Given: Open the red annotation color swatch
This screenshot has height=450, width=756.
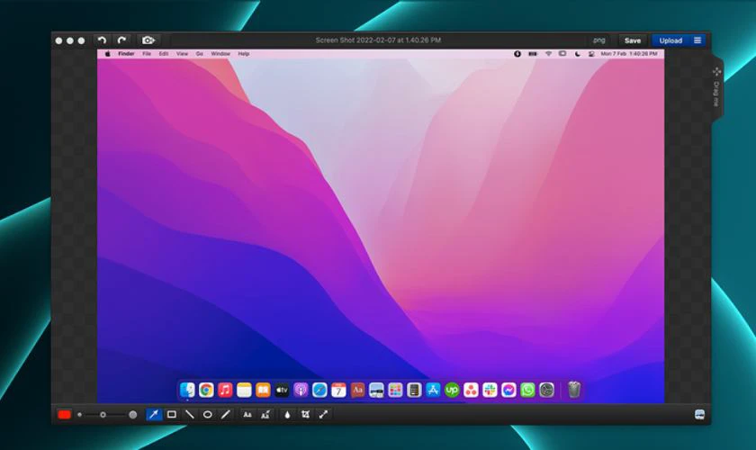Looking at the screenshot, I should (x=64, y=415).
